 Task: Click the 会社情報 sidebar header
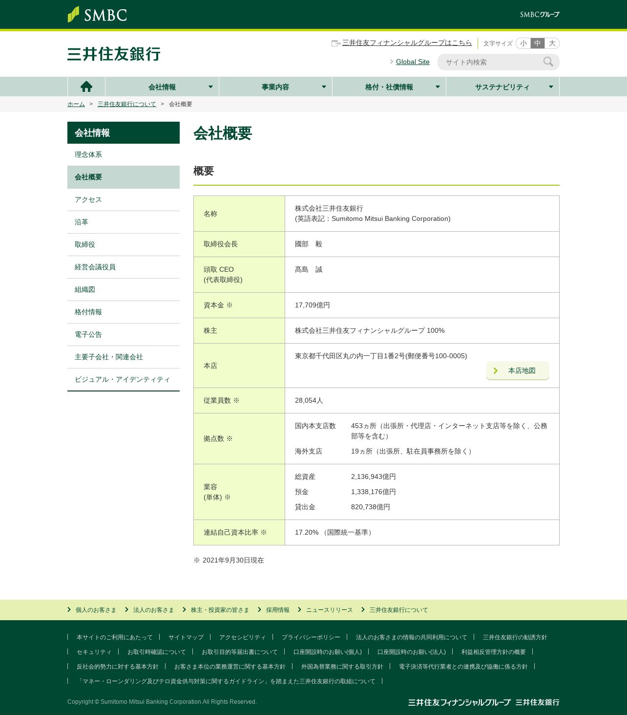(x=124, y=132)
